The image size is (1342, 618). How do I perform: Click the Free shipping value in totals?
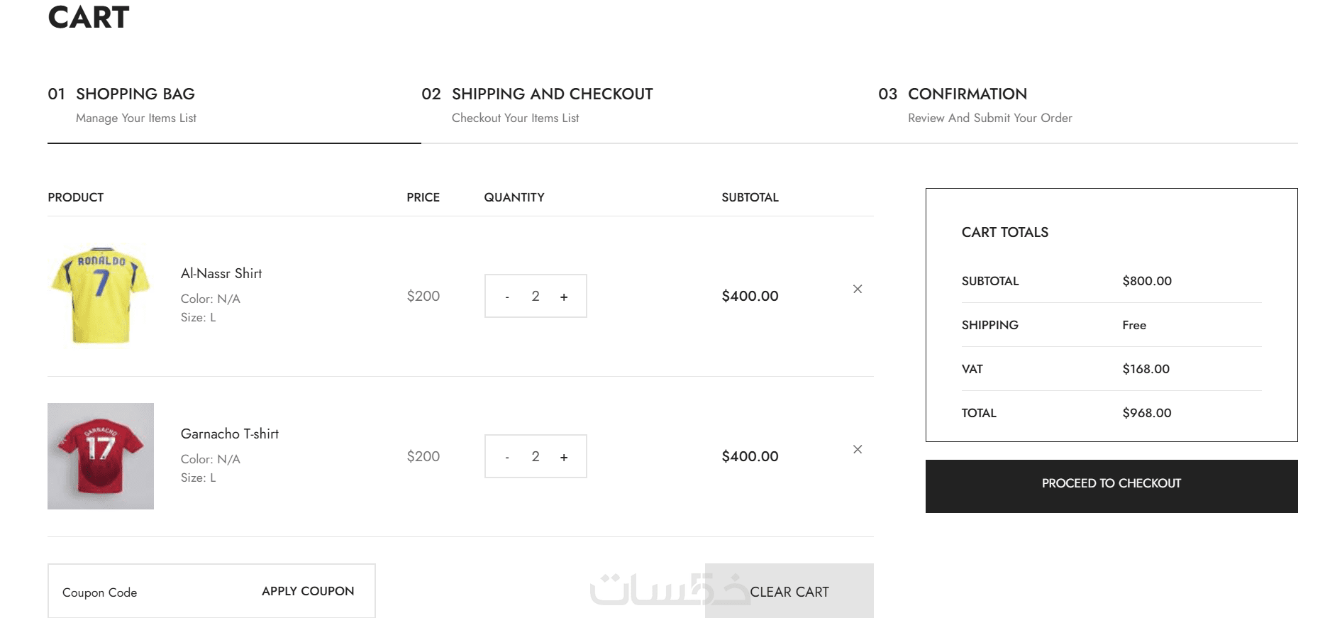1134,325
